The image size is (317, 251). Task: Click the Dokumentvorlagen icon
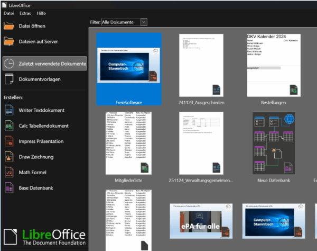(x=10, y=79)
